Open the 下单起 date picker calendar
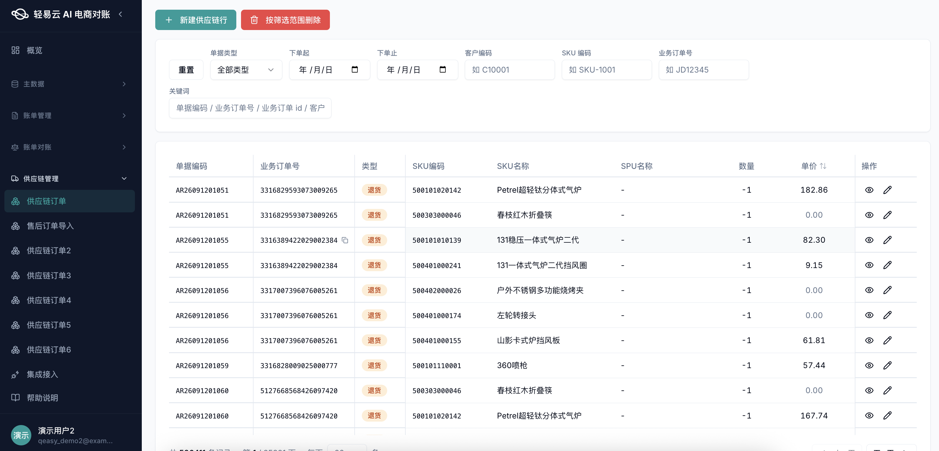Screen dimensions: 939x451 coord(355,69)
